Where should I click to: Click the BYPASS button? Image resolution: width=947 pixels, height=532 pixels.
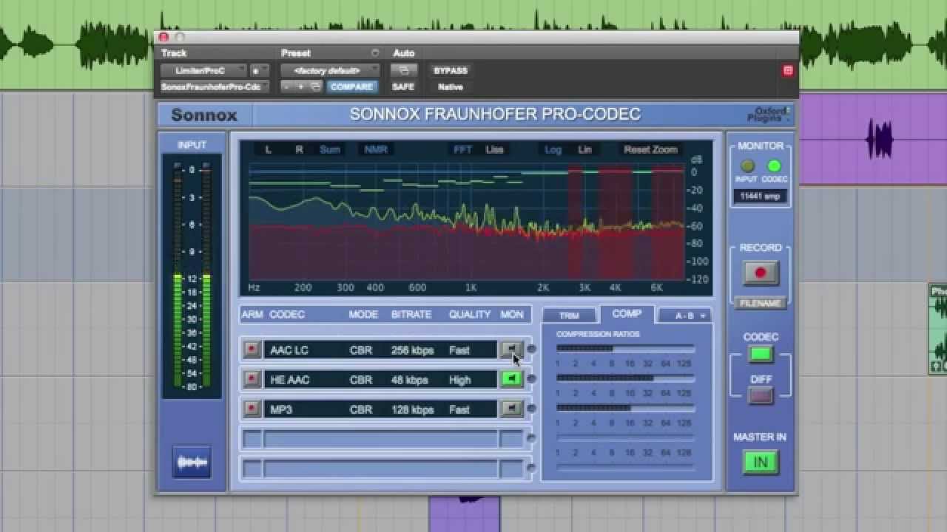[x=451, y=71]
